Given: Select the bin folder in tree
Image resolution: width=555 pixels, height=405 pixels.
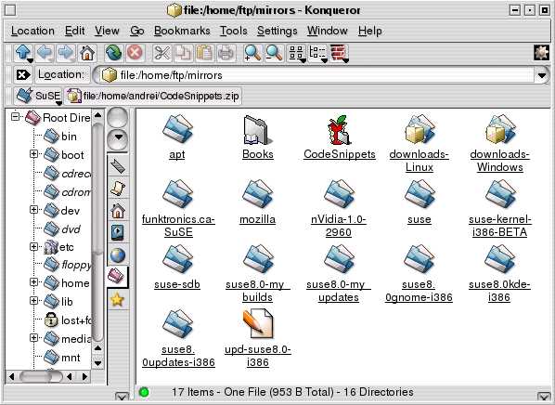Looking at the screenshot, I should (x=60, y=136).
